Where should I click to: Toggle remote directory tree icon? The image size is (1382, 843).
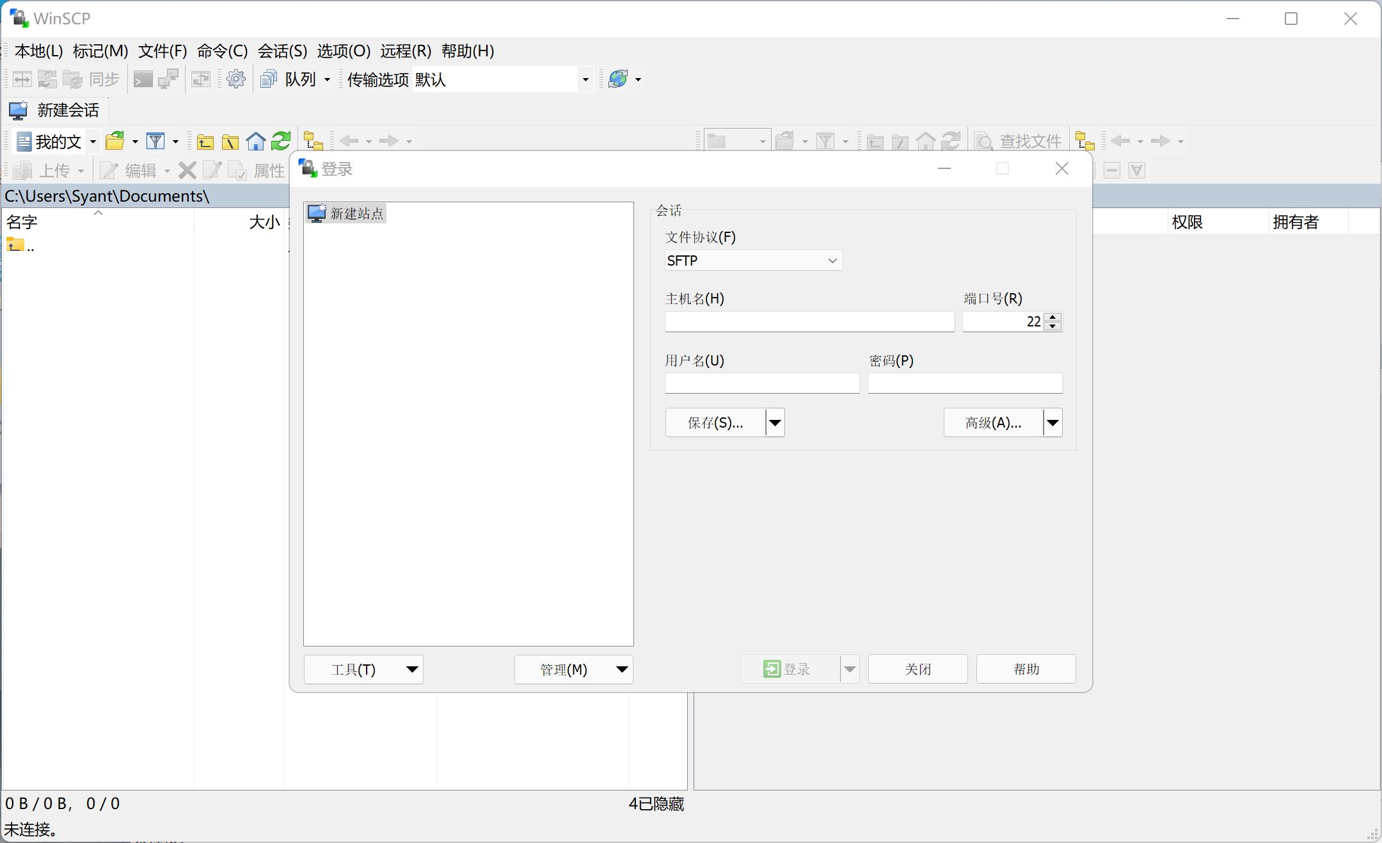1084,141
